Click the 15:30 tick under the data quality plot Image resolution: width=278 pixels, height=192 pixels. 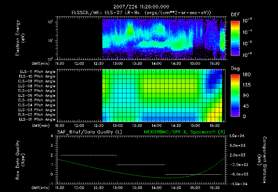pos(214,188)
